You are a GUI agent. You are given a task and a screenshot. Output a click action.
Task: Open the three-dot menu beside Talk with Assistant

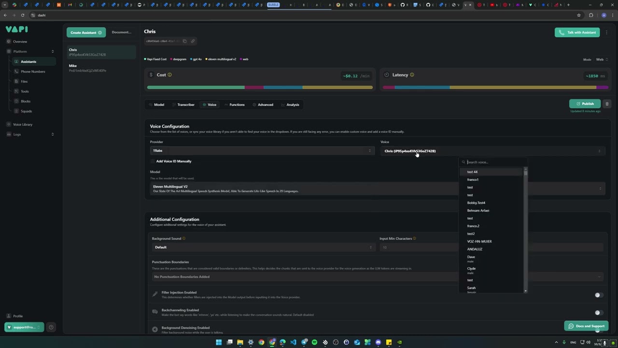coord(607,32)
